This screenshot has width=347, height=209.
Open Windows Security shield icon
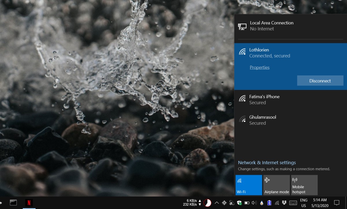(239, 203)
